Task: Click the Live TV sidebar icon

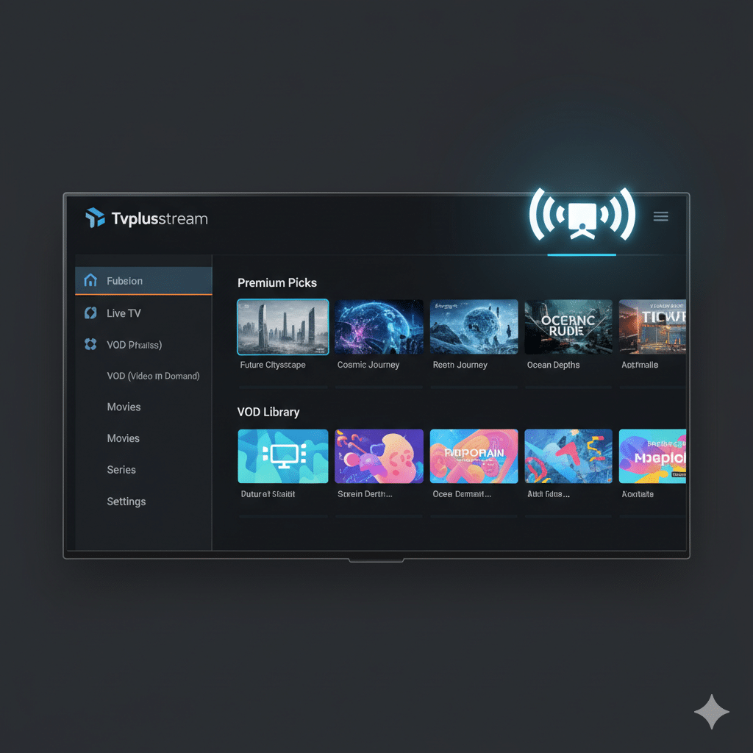Action: click(90, 313)
